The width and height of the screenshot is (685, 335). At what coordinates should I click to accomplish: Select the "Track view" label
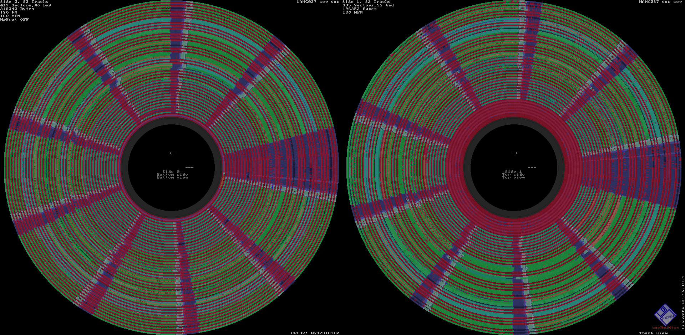[x=653, y=333]
